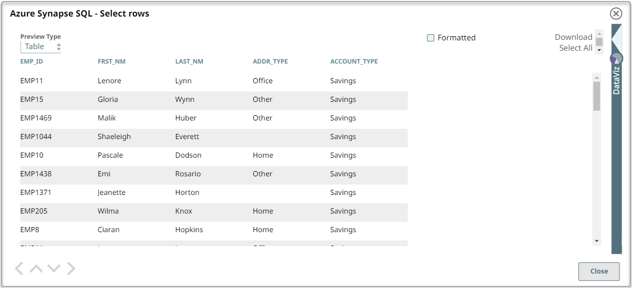The image size is (632, 288).
Task: Click first name Jeanette
Action: tap(112, 192)
